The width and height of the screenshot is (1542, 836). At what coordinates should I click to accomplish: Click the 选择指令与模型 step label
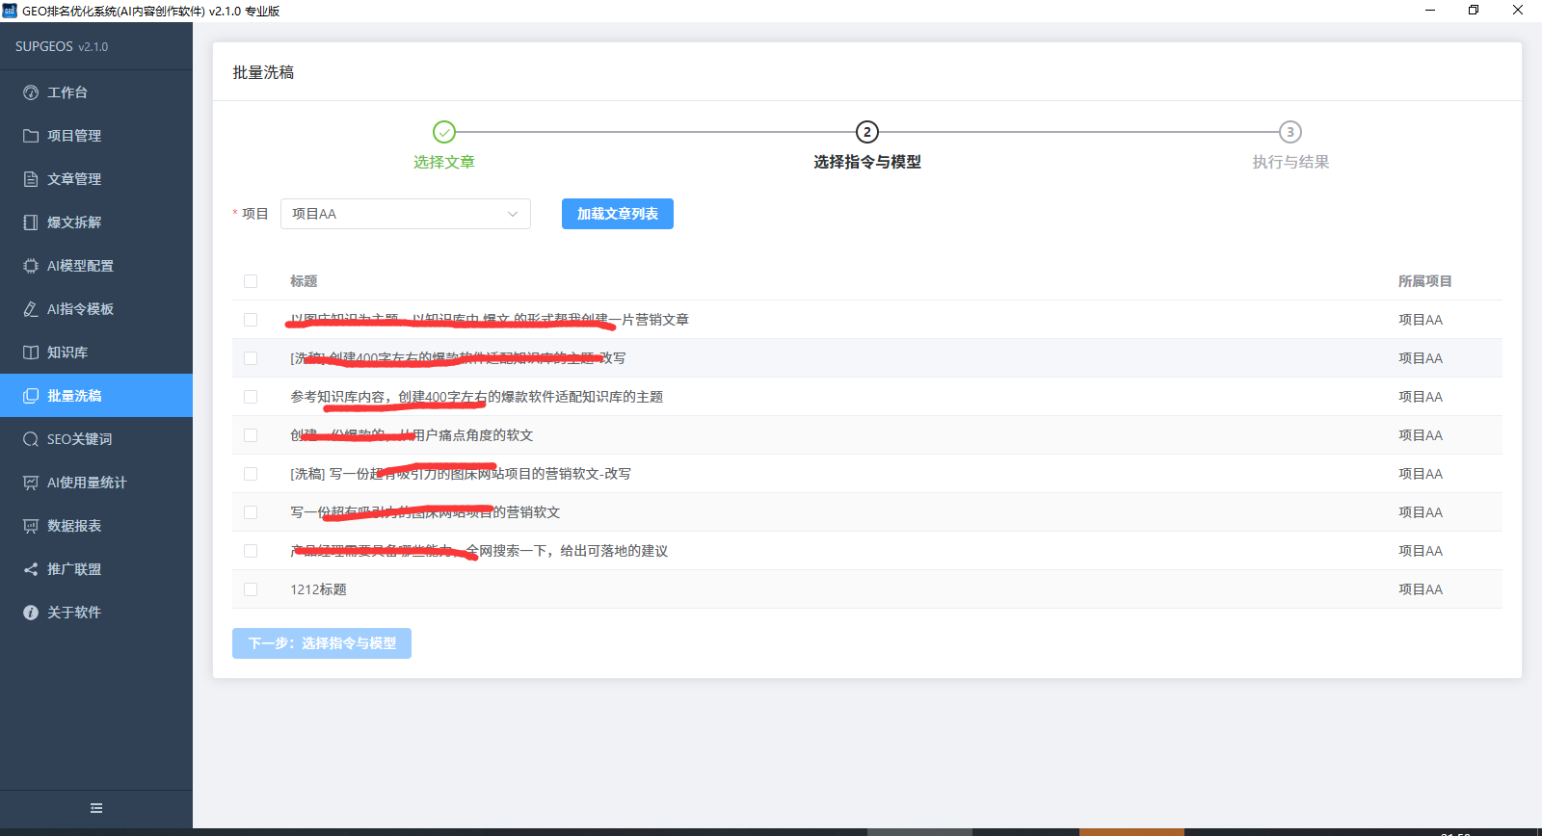point(867,162)
